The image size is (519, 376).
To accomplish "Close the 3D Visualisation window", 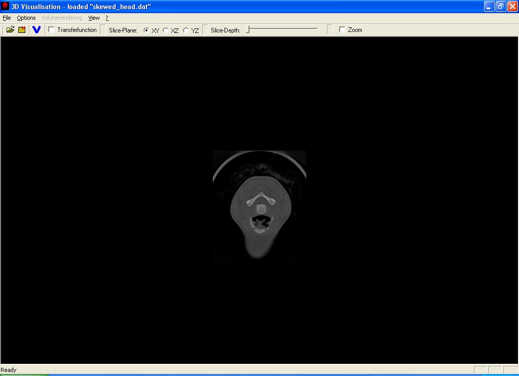I will 512,7.
